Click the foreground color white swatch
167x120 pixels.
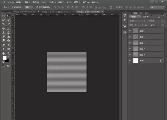click(4, 58)
